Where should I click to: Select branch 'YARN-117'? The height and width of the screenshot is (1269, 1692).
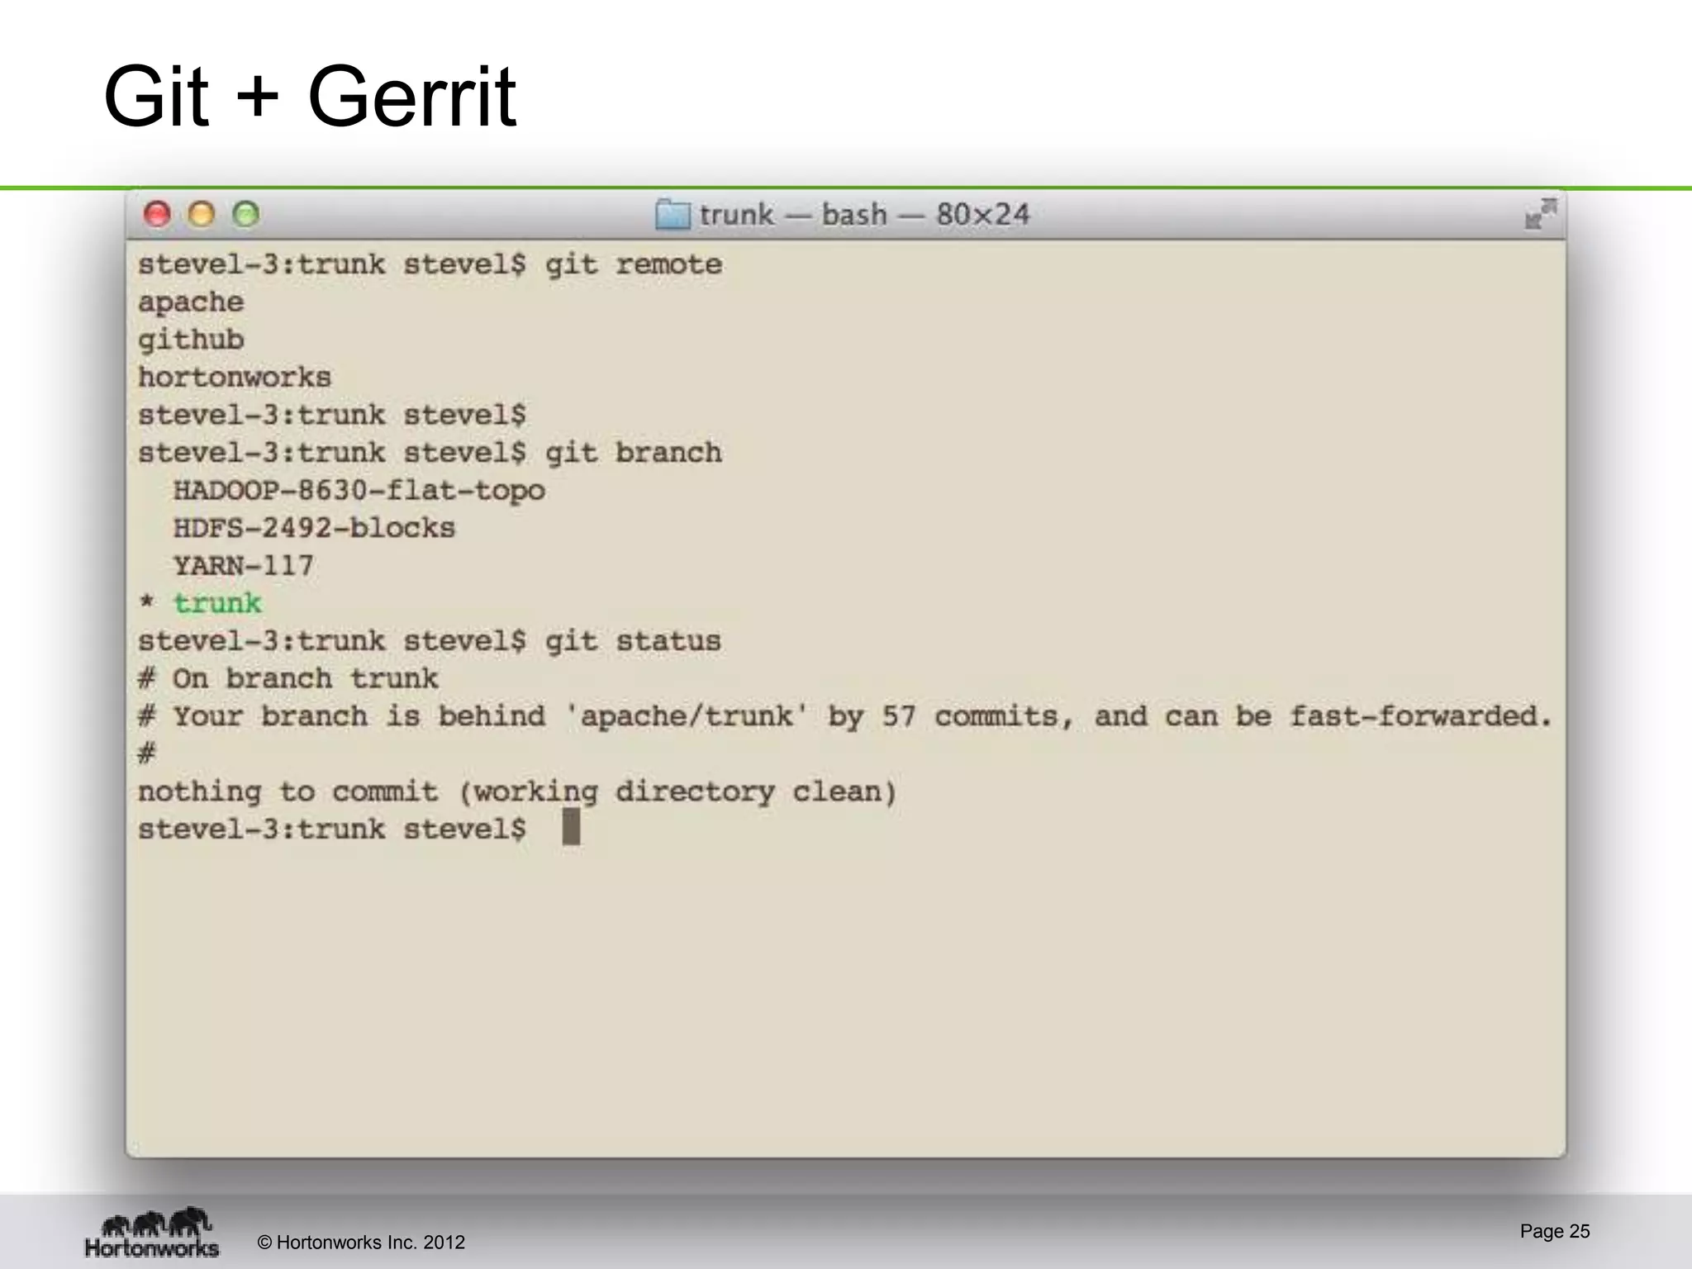[x=244, y=566]
